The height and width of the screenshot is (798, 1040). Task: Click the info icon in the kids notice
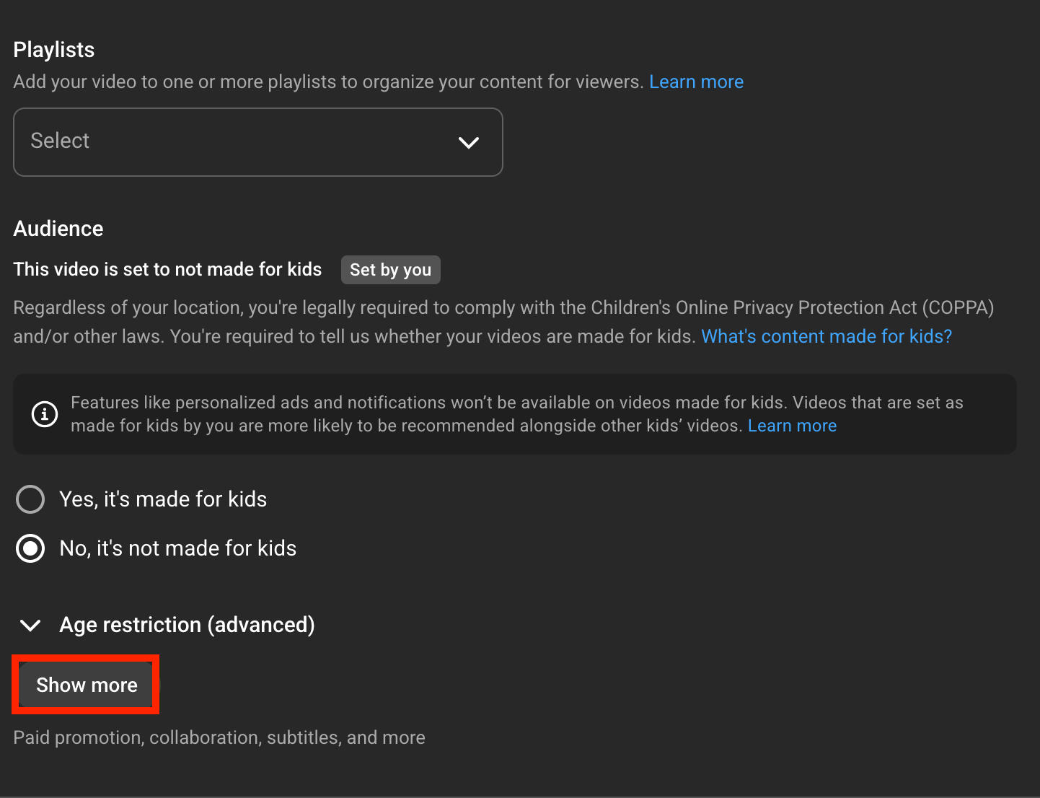click(x=45, y=414)
